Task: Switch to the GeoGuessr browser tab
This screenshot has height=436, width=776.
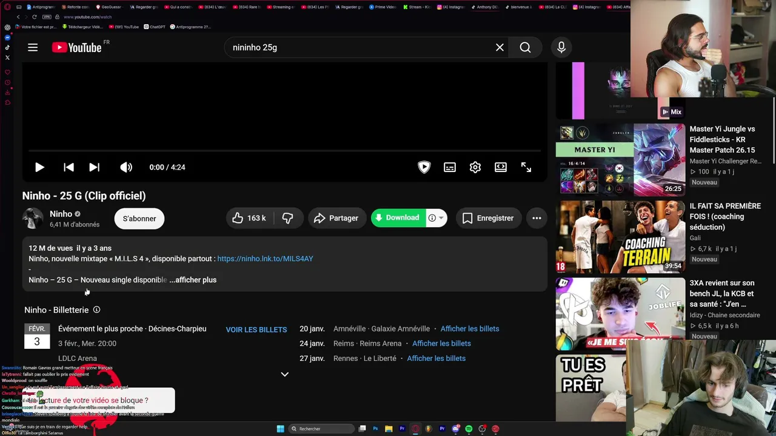Action: [x=111, y=7]
